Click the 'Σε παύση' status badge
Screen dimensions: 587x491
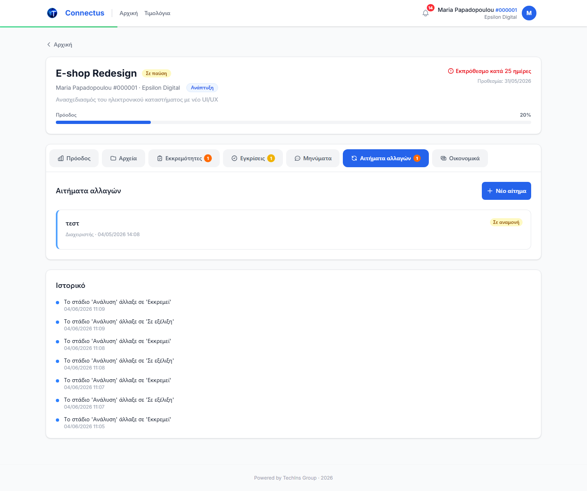(x=156, y=73)
